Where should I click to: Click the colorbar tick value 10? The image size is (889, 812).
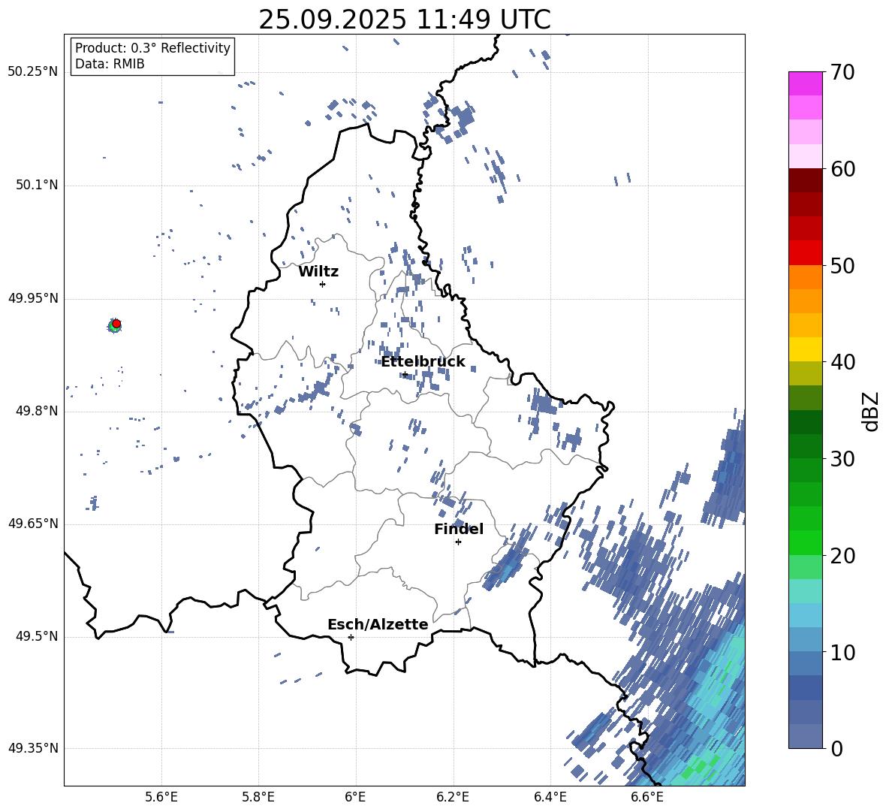click(842, 652)
